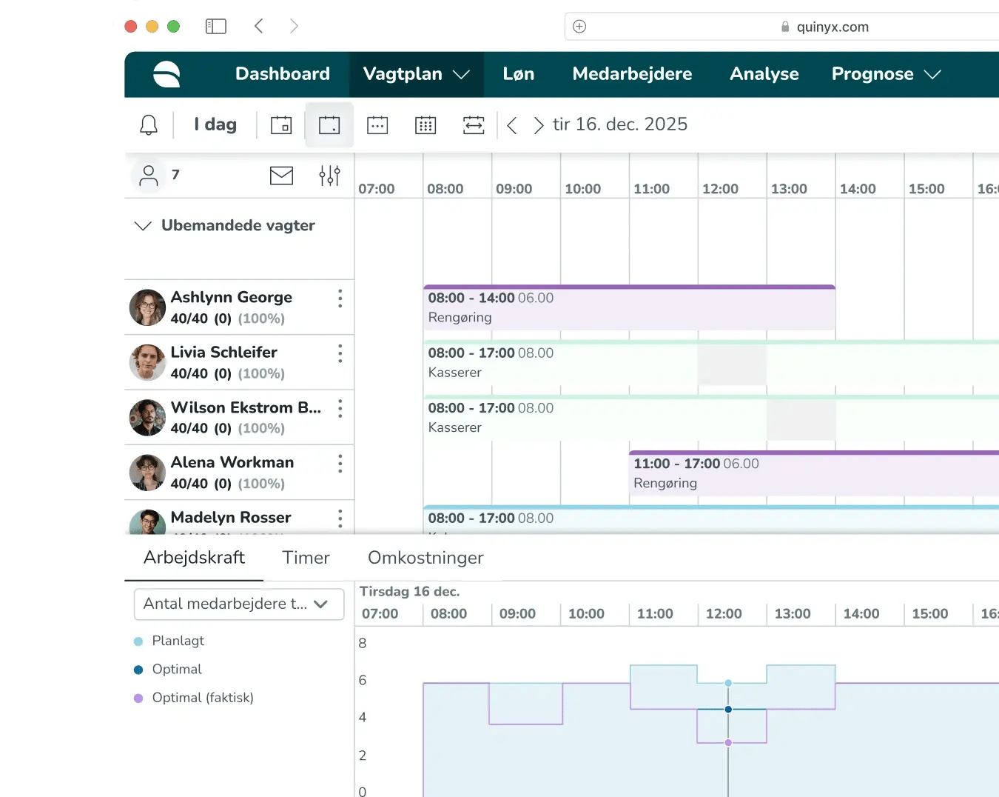The image size is (999, 797).
Task: Click the calendar icon right of I dag
Action: click(x=281, y=125)
